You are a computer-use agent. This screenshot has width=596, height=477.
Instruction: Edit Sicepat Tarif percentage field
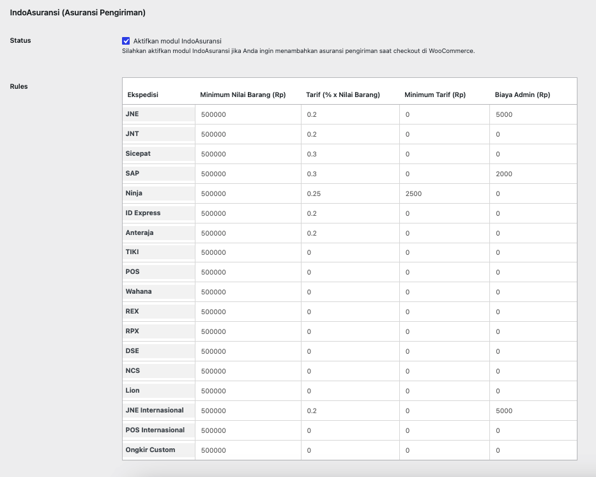351,154
